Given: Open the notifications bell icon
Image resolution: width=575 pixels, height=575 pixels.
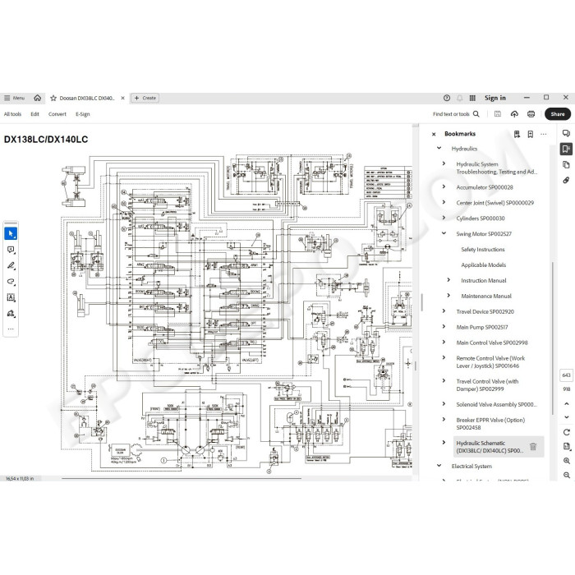Looking at the screenshot, I should (459, 98).
